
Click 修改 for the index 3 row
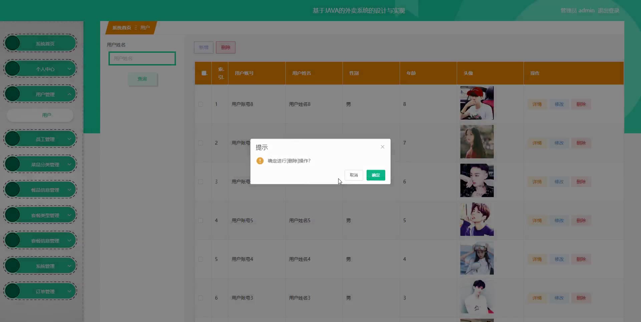559,182
